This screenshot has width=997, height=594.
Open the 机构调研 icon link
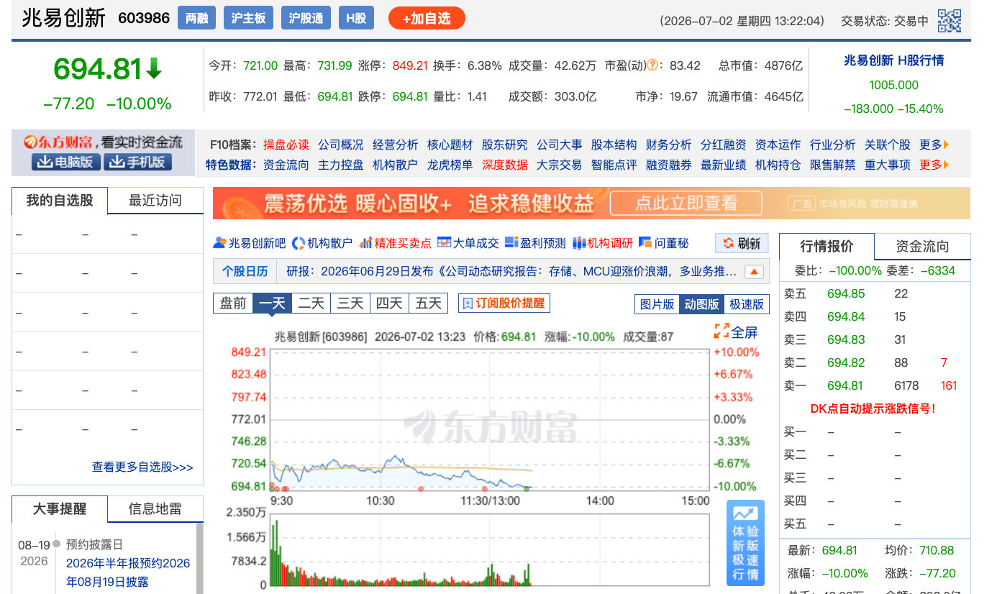tap(603, 243)
